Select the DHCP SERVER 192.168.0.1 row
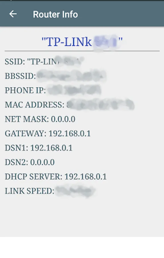Viewport: 164px width, 258px height. tap(56, 177)
